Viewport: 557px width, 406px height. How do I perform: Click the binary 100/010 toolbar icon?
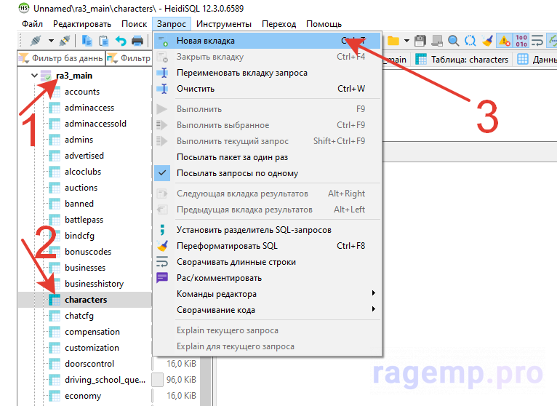[521, 41]
